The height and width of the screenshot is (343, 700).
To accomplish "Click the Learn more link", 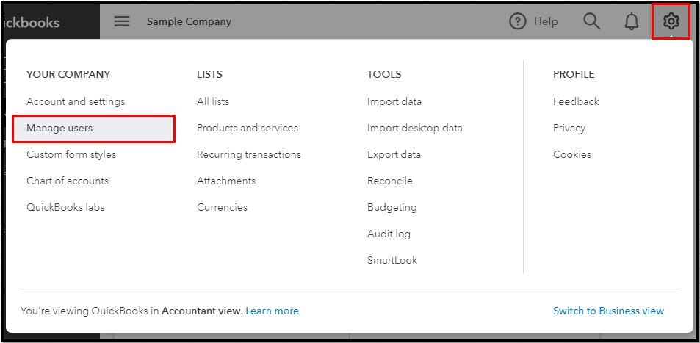I will click(x=272, y=311).
